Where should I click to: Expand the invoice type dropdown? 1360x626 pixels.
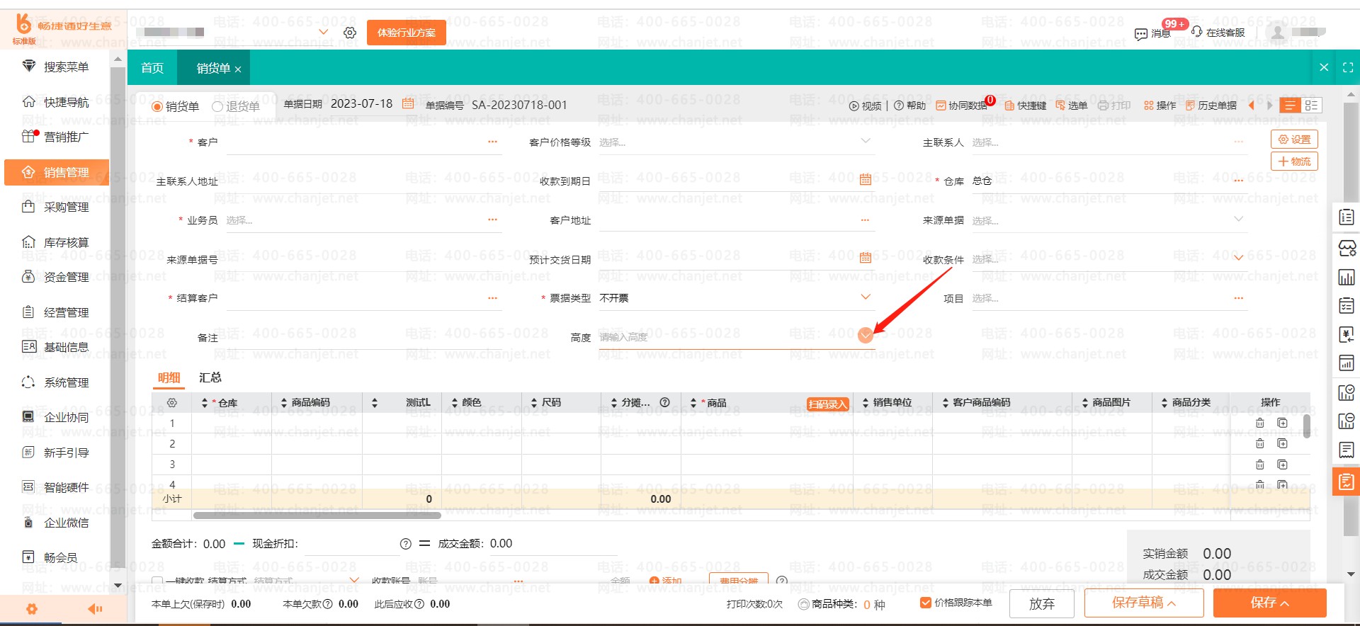pos(865,297)
